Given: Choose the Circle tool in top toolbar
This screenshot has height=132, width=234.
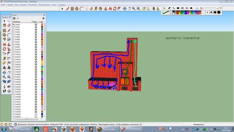Looking at the screenshot, I should 77,9.
